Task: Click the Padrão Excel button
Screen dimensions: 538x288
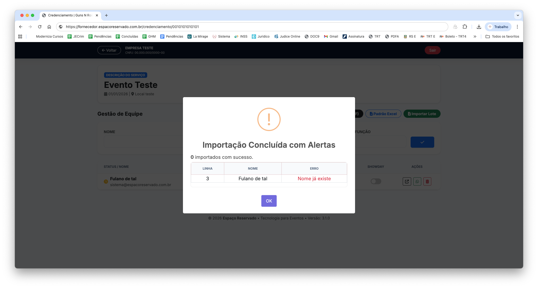Action: pyautogui.click(x=383, y=114)
